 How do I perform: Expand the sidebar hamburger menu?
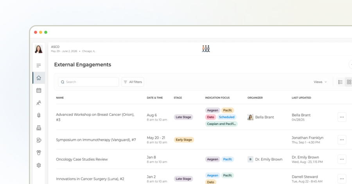click(x=39, y=65)
